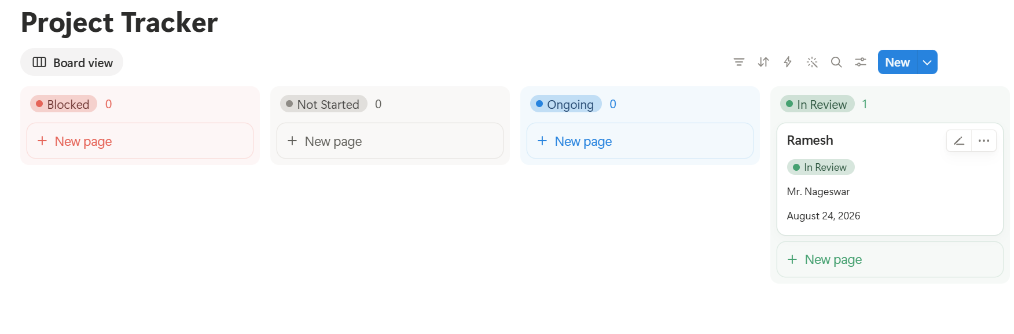This screenshot has width=1014, height=334.
Task: Click the Ongoing column header tag
Action: [x=565, y=104]
